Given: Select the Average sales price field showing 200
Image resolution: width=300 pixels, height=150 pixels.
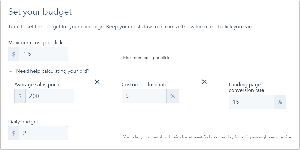Looking at the screenshot, I should point(50,96).
